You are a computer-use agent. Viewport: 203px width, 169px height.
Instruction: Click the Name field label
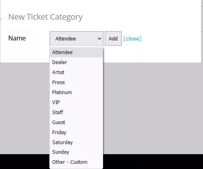[17, 38]
